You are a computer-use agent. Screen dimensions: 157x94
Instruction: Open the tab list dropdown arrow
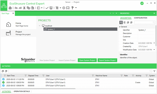coord(116,13)
